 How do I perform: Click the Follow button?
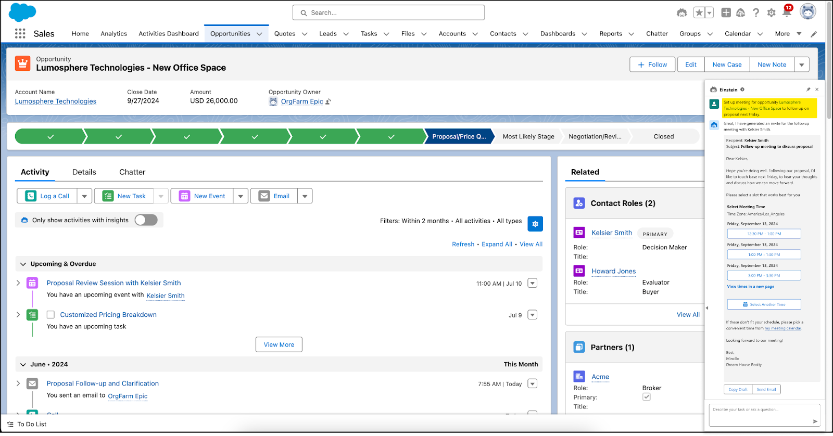pyautogui.click(x=652, y=65)
